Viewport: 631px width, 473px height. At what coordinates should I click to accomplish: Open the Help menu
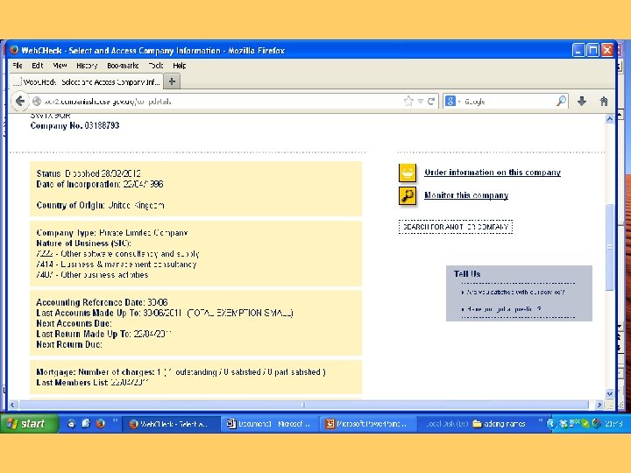[180, 65]
